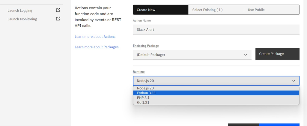Open the Learn more about Actions link

coord(95,37)
